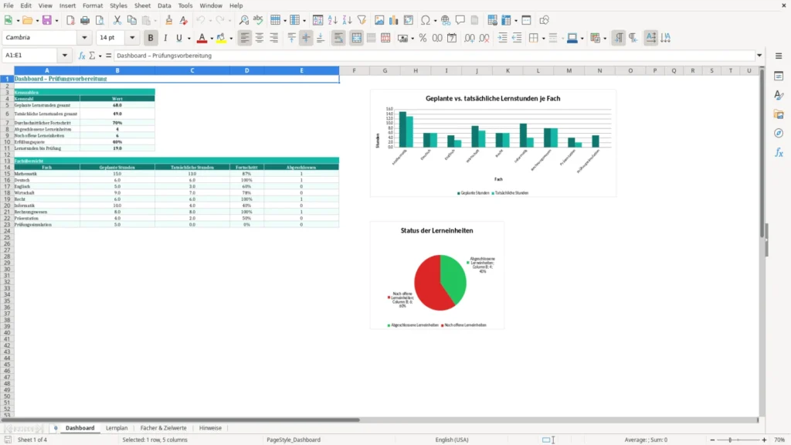Switch to the Hinweise sheet tab

tap(210, 428)
